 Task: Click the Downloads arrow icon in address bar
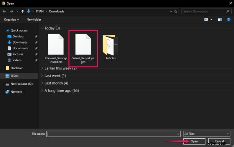pyautogui.click(x=28, y=11)
